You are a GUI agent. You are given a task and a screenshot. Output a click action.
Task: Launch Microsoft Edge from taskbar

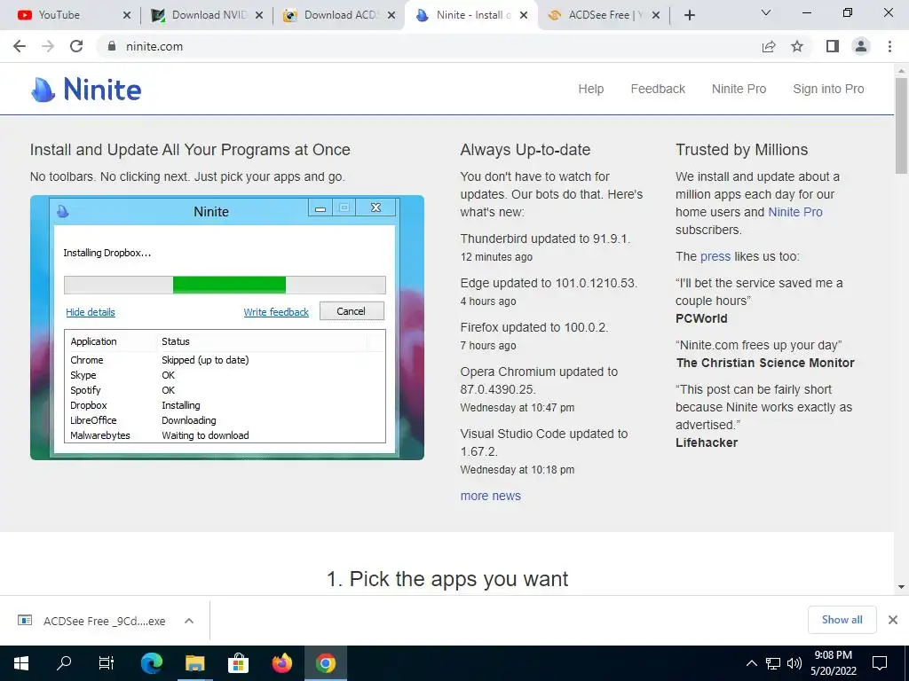152,663
